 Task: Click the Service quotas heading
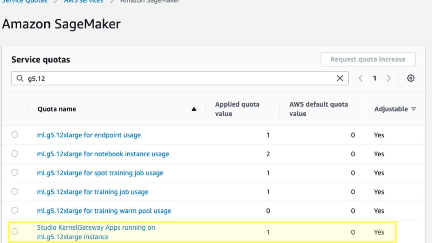point(41,60)
